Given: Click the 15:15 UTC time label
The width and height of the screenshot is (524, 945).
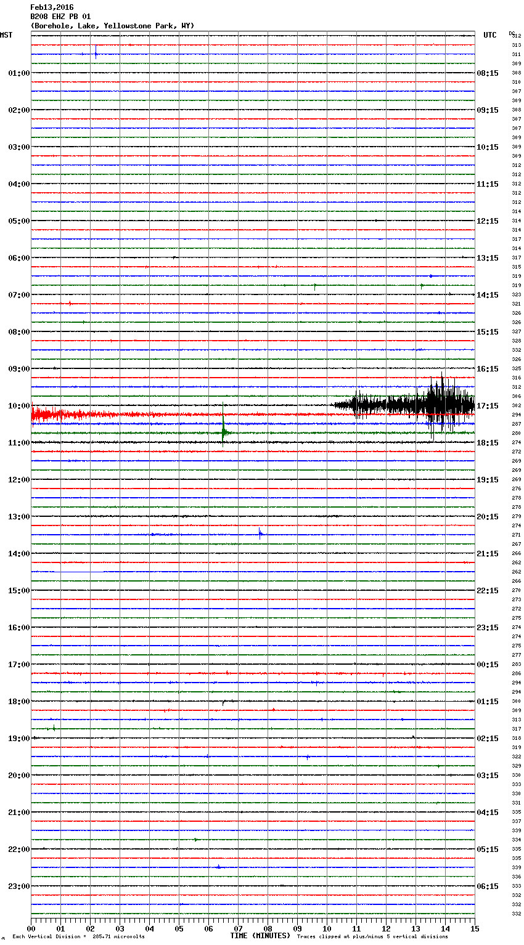Looking at the screenshot, I should tap(488, 332).
